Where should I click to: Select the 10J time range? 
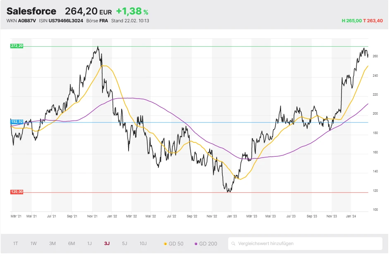[x=143, y=243]
